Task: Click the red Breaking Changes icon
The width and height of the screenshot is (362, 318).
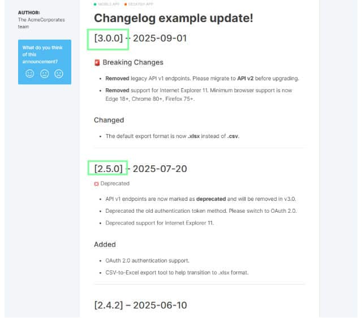Action: click(97, 63)
